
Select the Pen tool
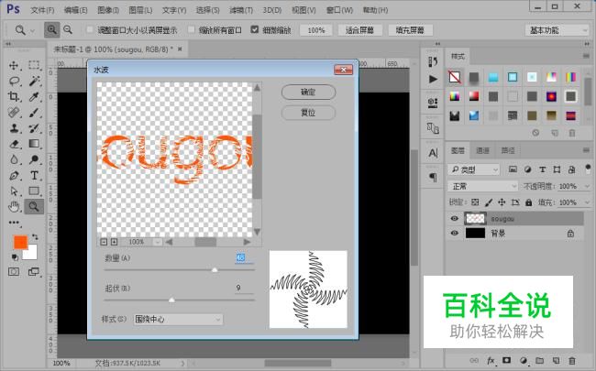[x=14, y=176]
